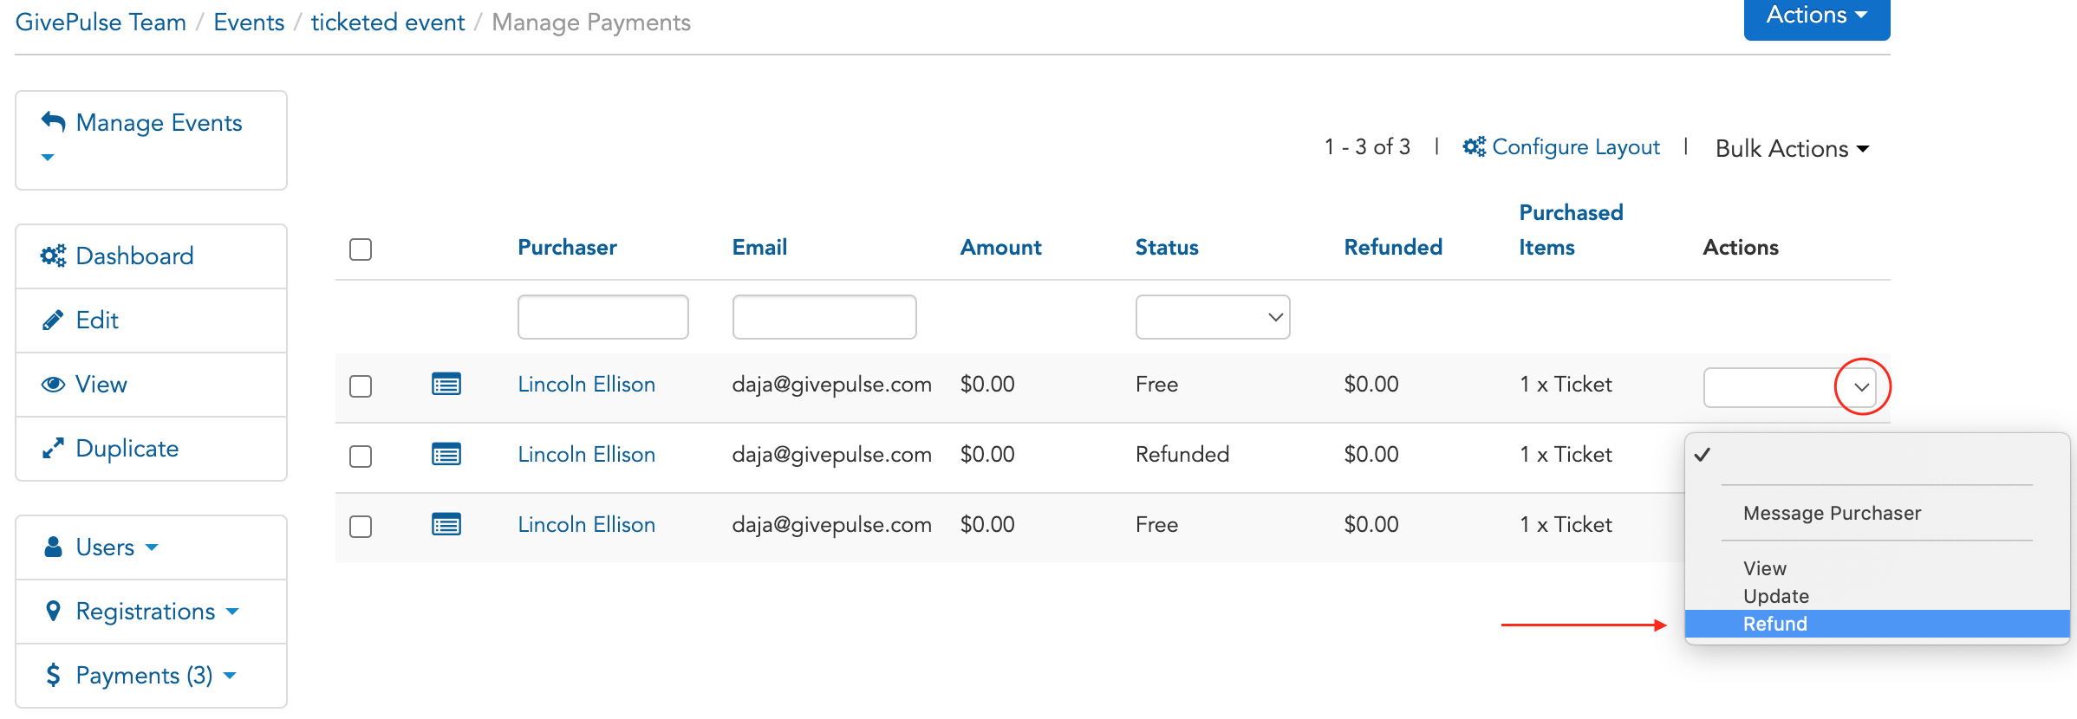The height and width of the screenshot is (719, 2077).
Task: Click the Edit pencil icon
Action: tap(53, 320)
